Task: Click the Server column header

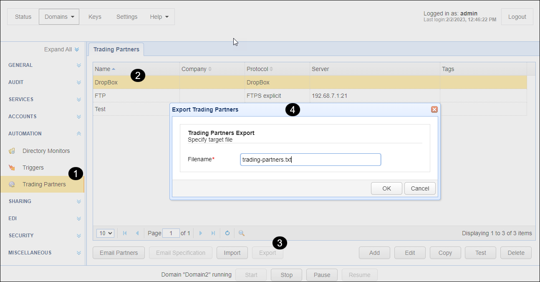Action: pos(375,69)
